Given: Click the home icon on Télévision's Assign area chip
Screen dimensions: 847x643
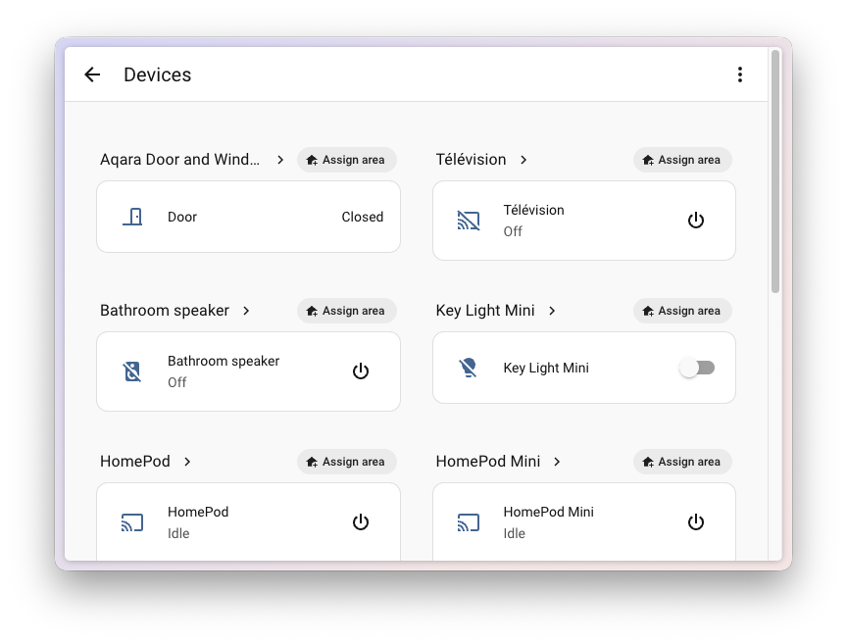Looking at the screenshot, I should tap(646, 159).
